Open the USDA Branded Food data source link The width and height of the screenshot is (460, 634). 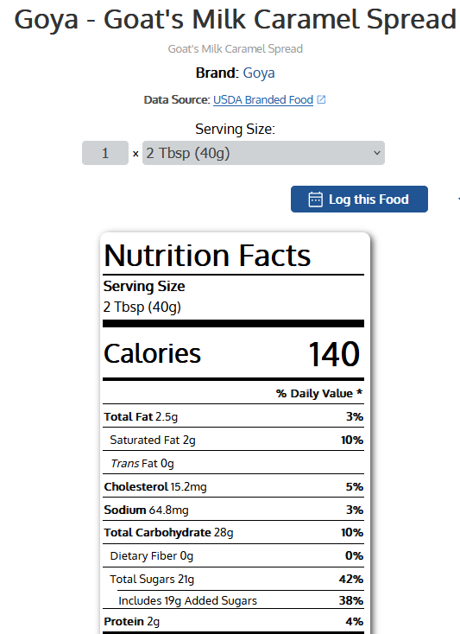(x=263, y=99)
